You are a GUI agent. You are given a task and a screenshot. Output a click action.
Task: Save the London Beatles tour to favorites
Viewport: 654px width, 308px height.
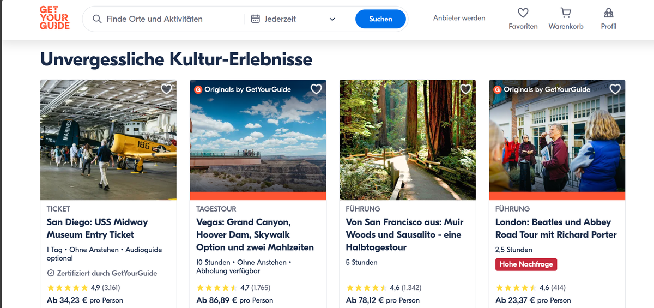(615, 89)
